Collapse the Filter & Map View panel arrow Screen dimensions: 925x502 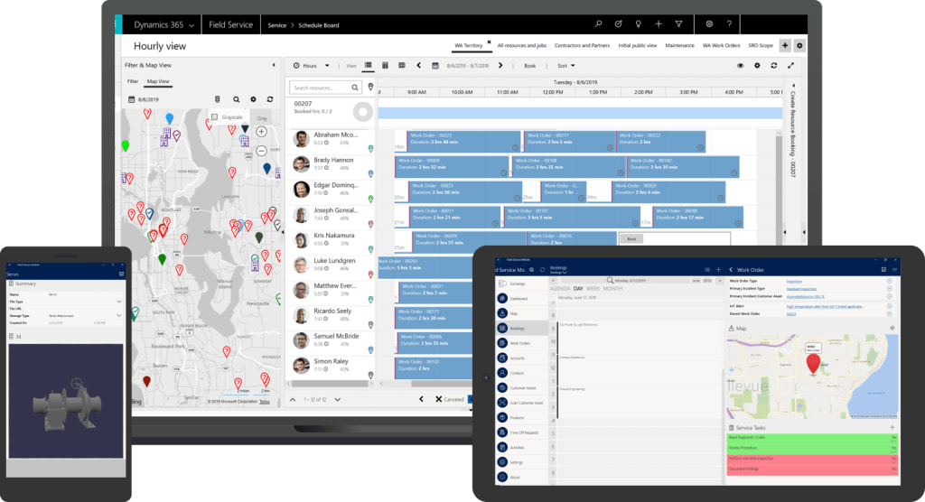273,65
